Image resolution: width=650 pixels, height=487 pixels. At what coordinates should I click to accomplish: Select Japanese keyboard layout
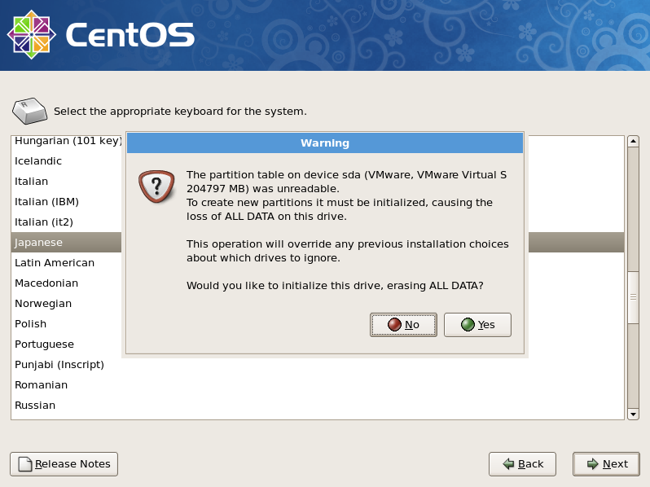click(x=66, y=242)
